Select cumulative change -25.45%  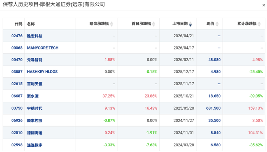(256, 72)
